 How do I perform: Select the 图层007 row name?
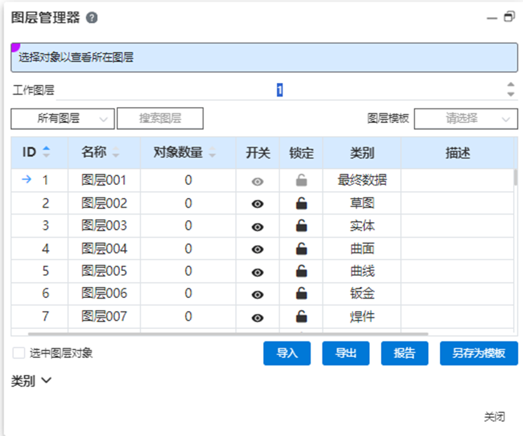(x=104, y=317)
